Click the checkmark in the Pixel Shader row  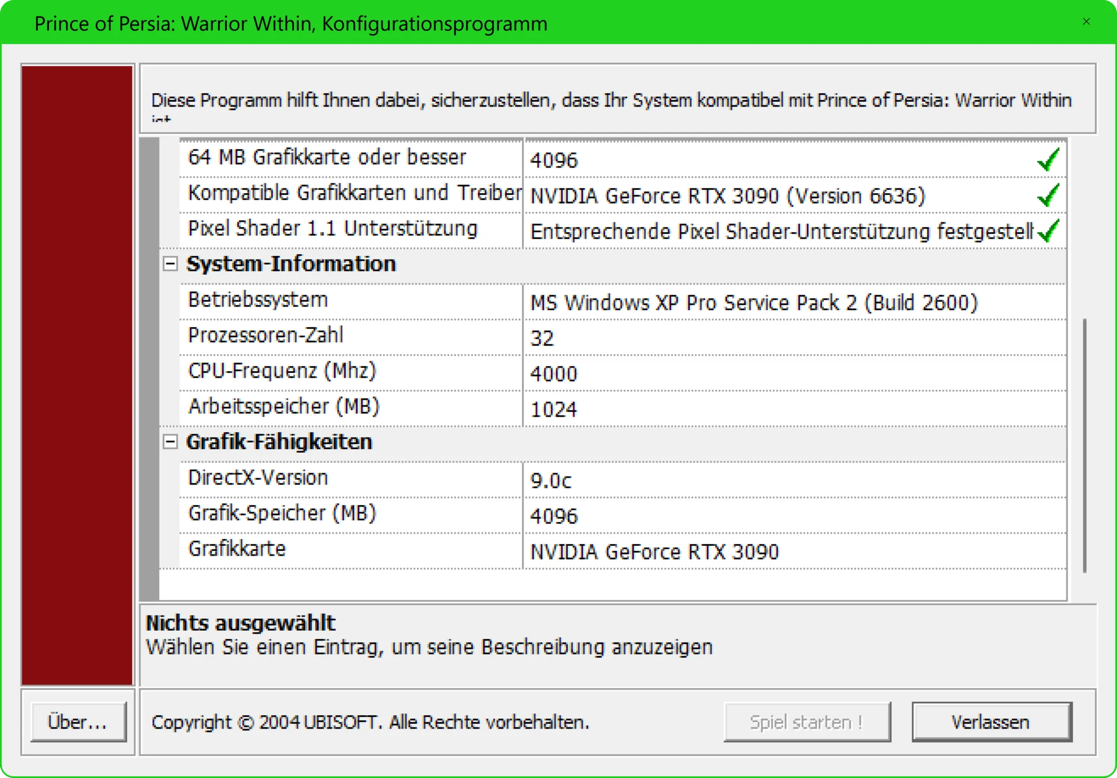pos(1048,231)
